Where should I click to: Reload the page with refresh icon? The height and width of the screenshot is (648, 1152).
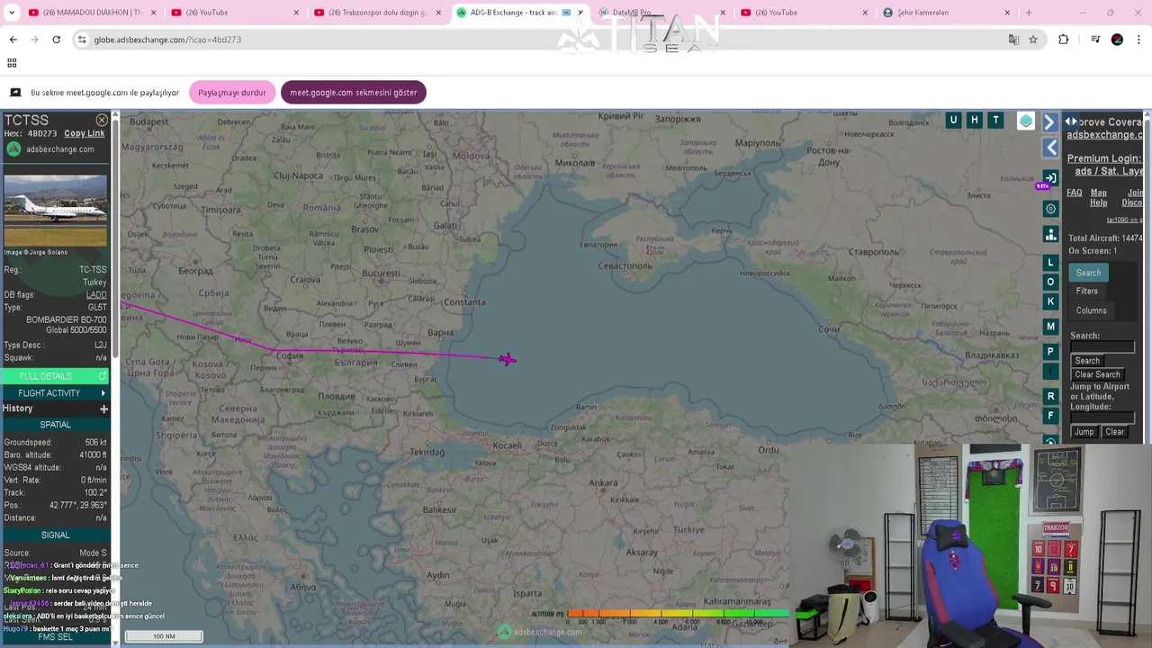point(56,40)
